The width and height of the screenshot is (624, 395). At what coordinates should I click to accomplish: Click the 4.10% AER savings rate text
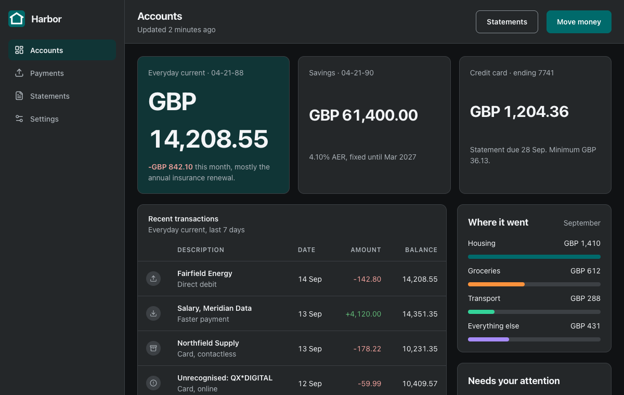point(362,156)
